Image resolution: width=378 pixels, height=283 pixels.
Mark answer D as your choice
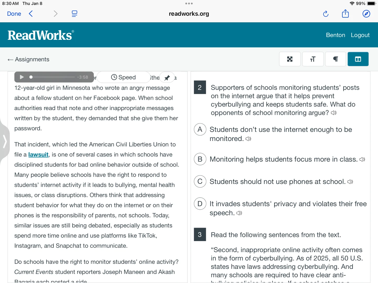[200, 204]
